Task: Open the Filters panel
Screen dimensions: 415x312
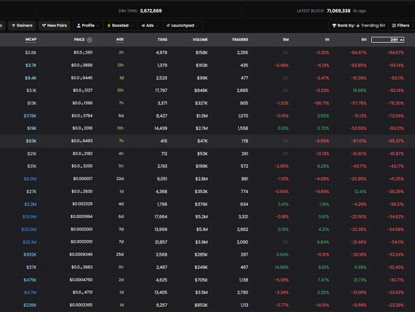Action: pos(400,26)
